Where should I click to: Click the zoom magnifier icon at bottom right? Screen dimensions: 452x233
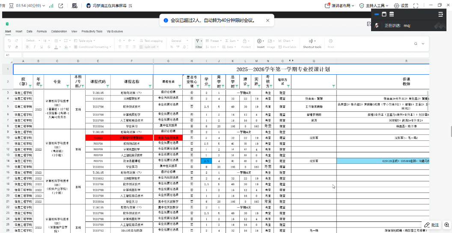point(447,225)
